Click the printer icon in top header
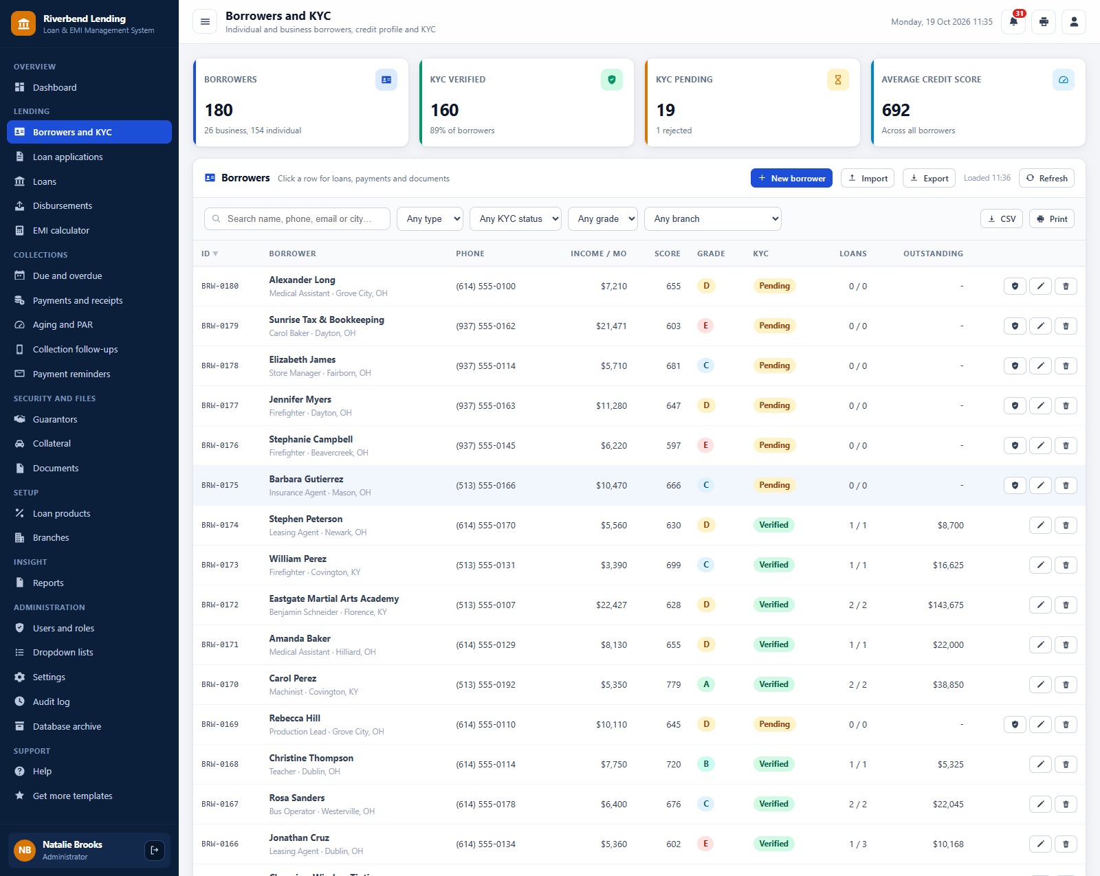Screen dimensions: 1100x876 click(x=1044, y=22)
